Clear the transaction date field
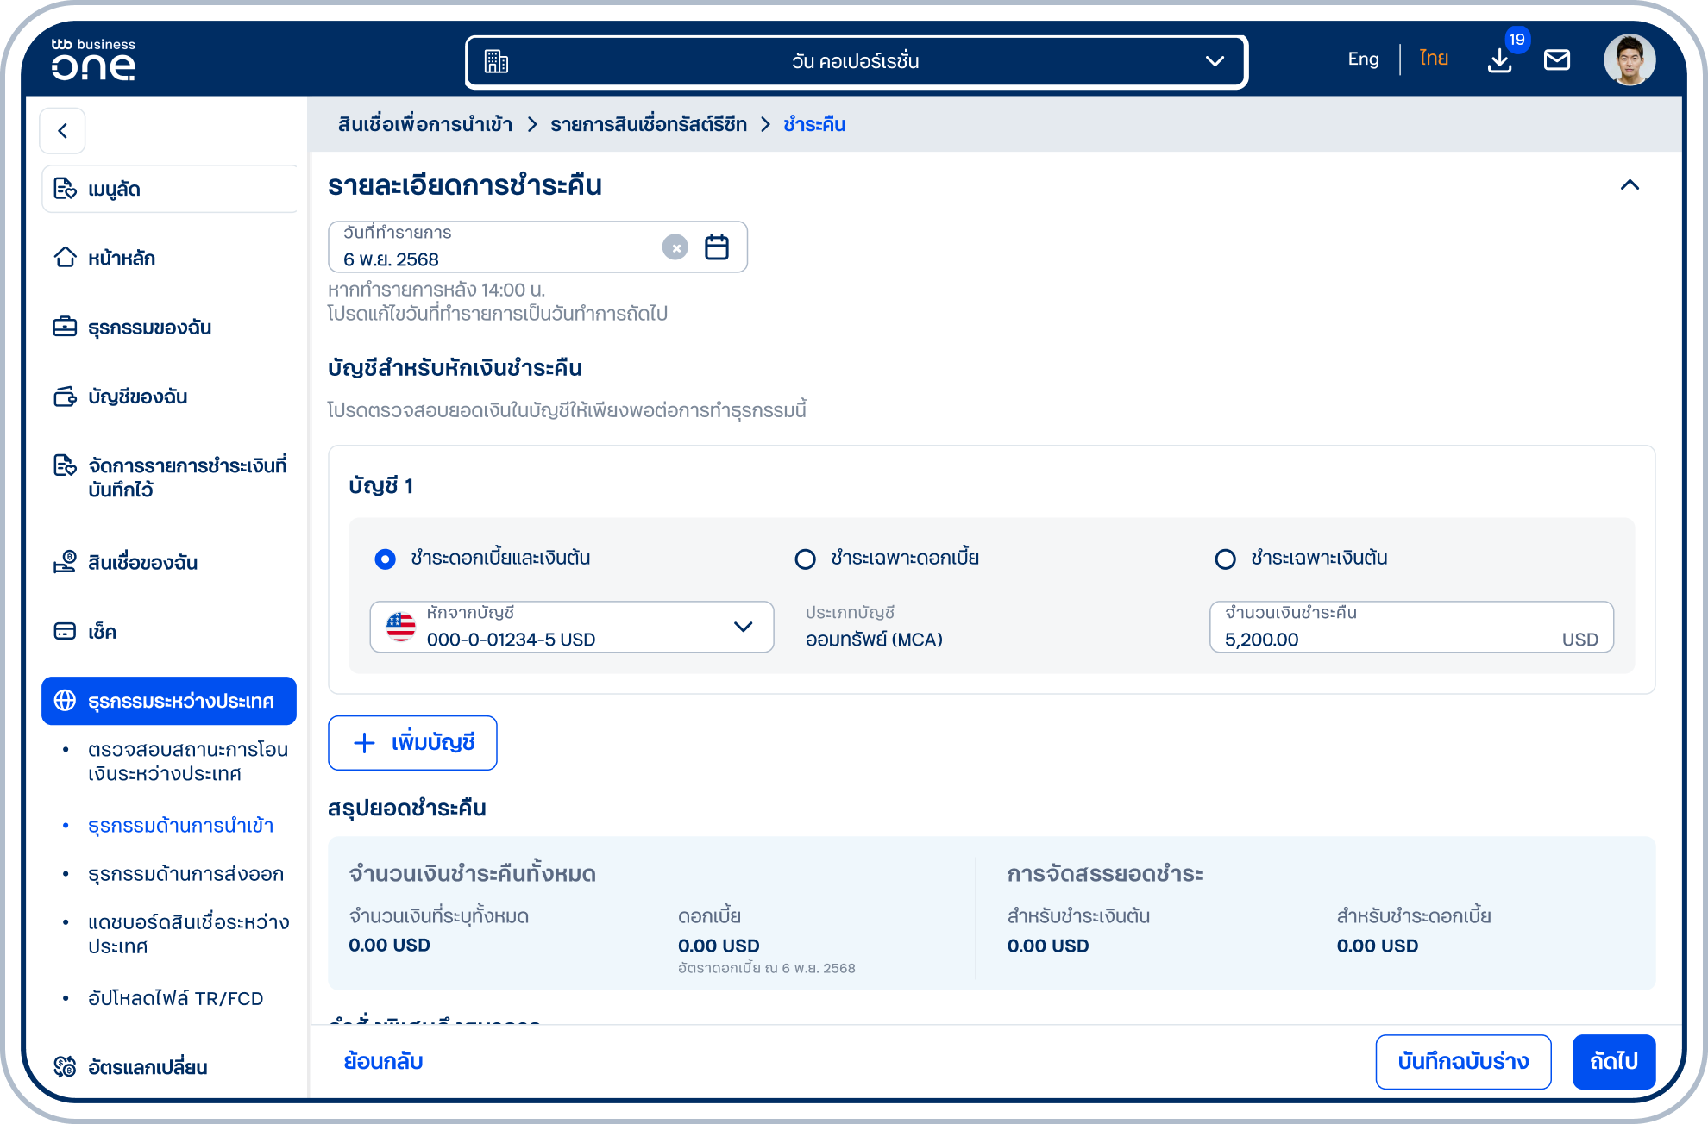 click(x=675, y=247)
